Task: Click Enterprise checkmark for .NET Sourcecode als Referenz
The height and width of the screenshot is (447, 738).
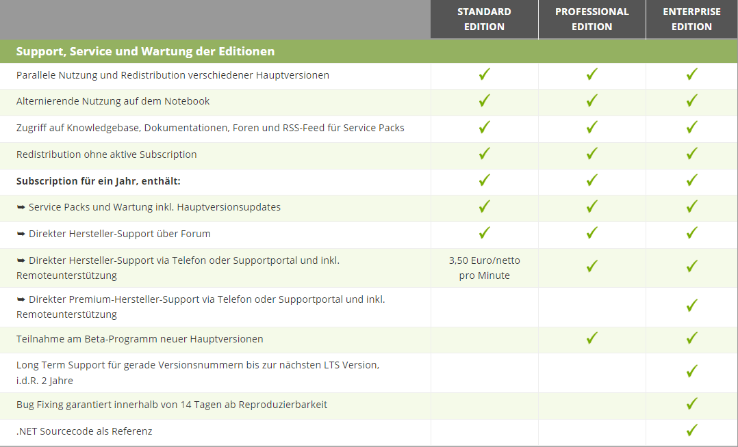Action: point(692,431)
